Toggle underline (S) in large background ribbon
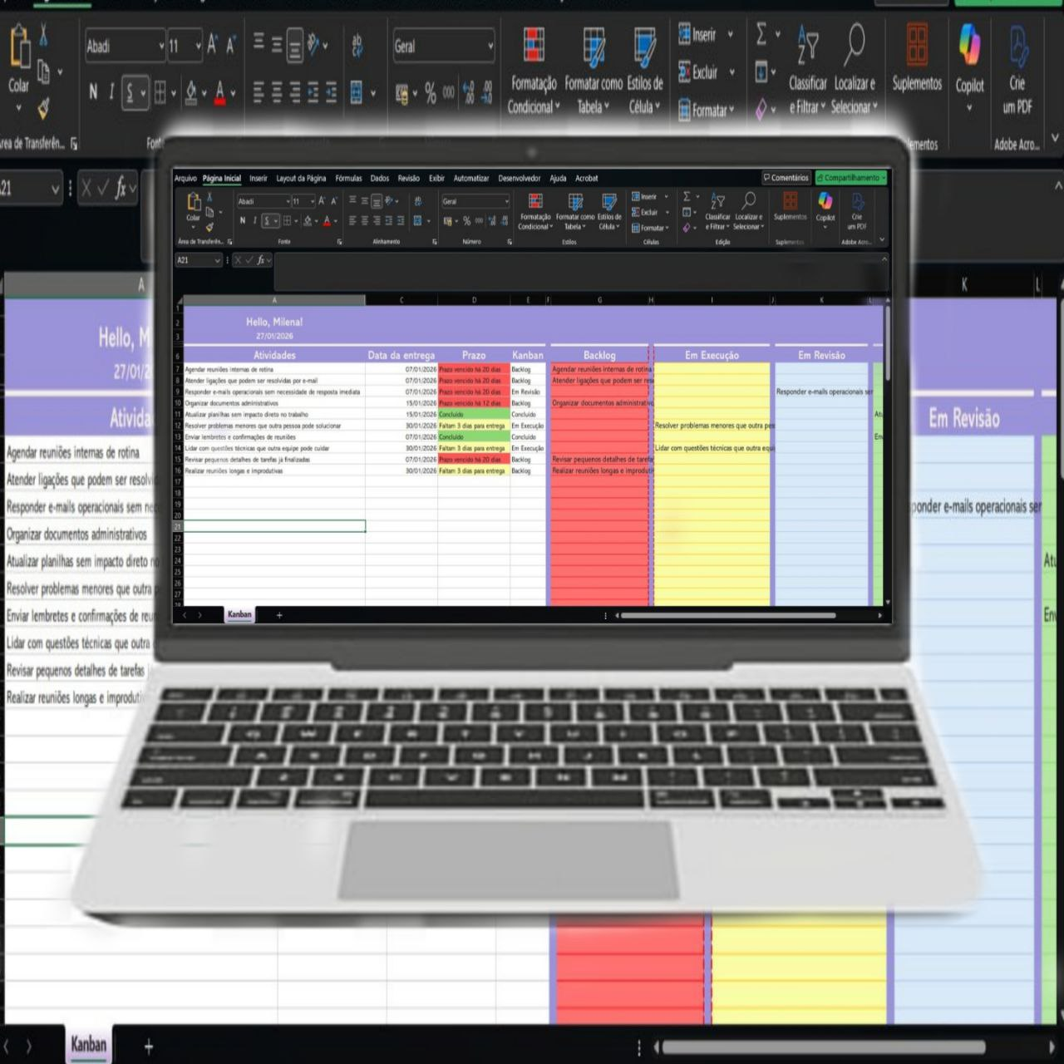Viewport: 1064px width, 1064px height. pos(130,92)
